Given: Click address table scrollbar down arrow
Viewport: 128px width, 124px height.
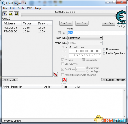Looking at the screenshot, I should pos(124,117).
